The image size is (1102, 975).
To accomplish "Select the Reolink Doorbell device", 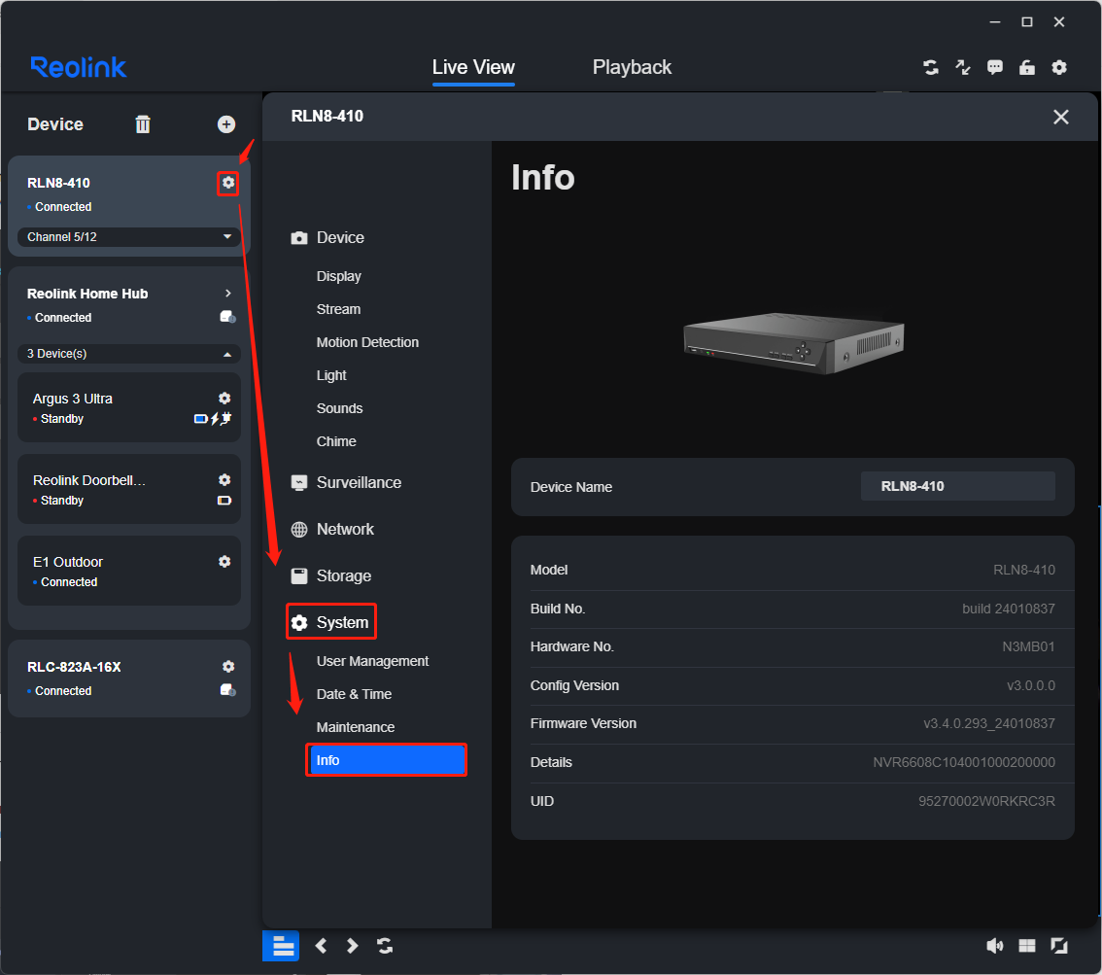I will [129, 489].
